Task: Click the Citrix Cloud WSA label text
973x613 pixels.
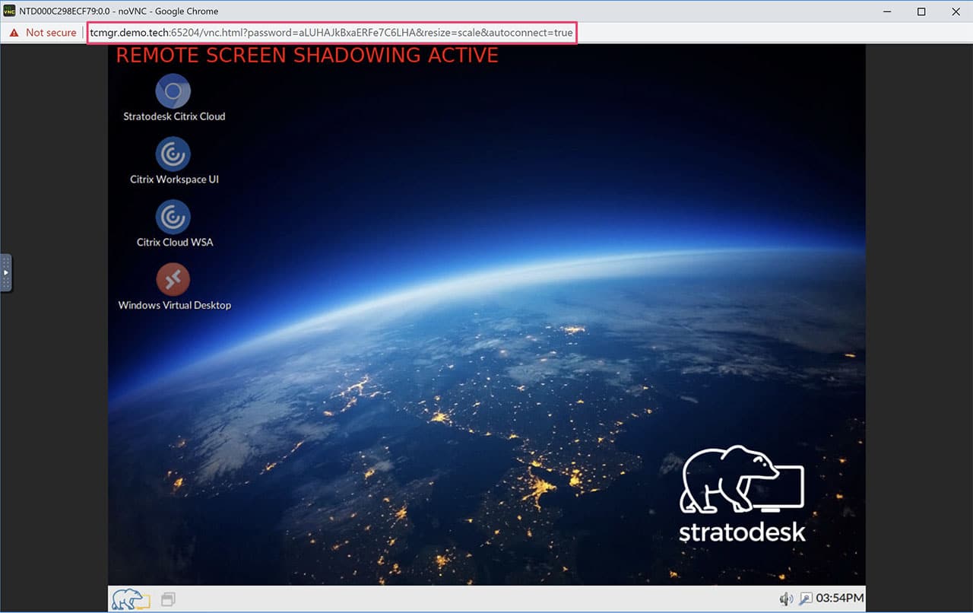Action: [x=175, y=242]
